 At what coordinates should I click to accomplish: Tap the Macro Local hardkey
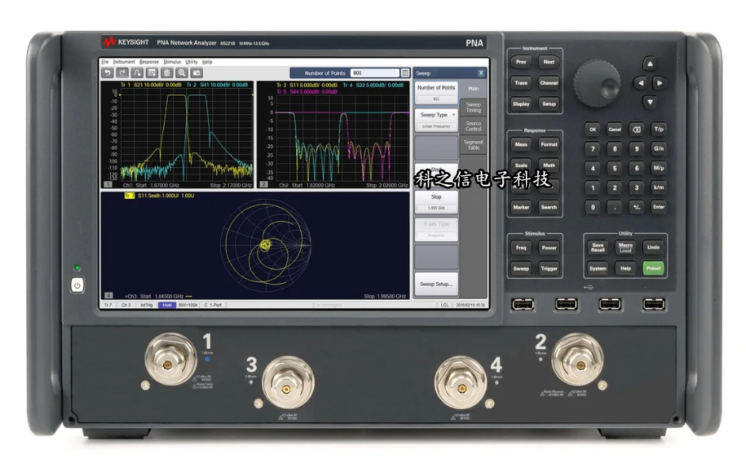tap(625, 247)
